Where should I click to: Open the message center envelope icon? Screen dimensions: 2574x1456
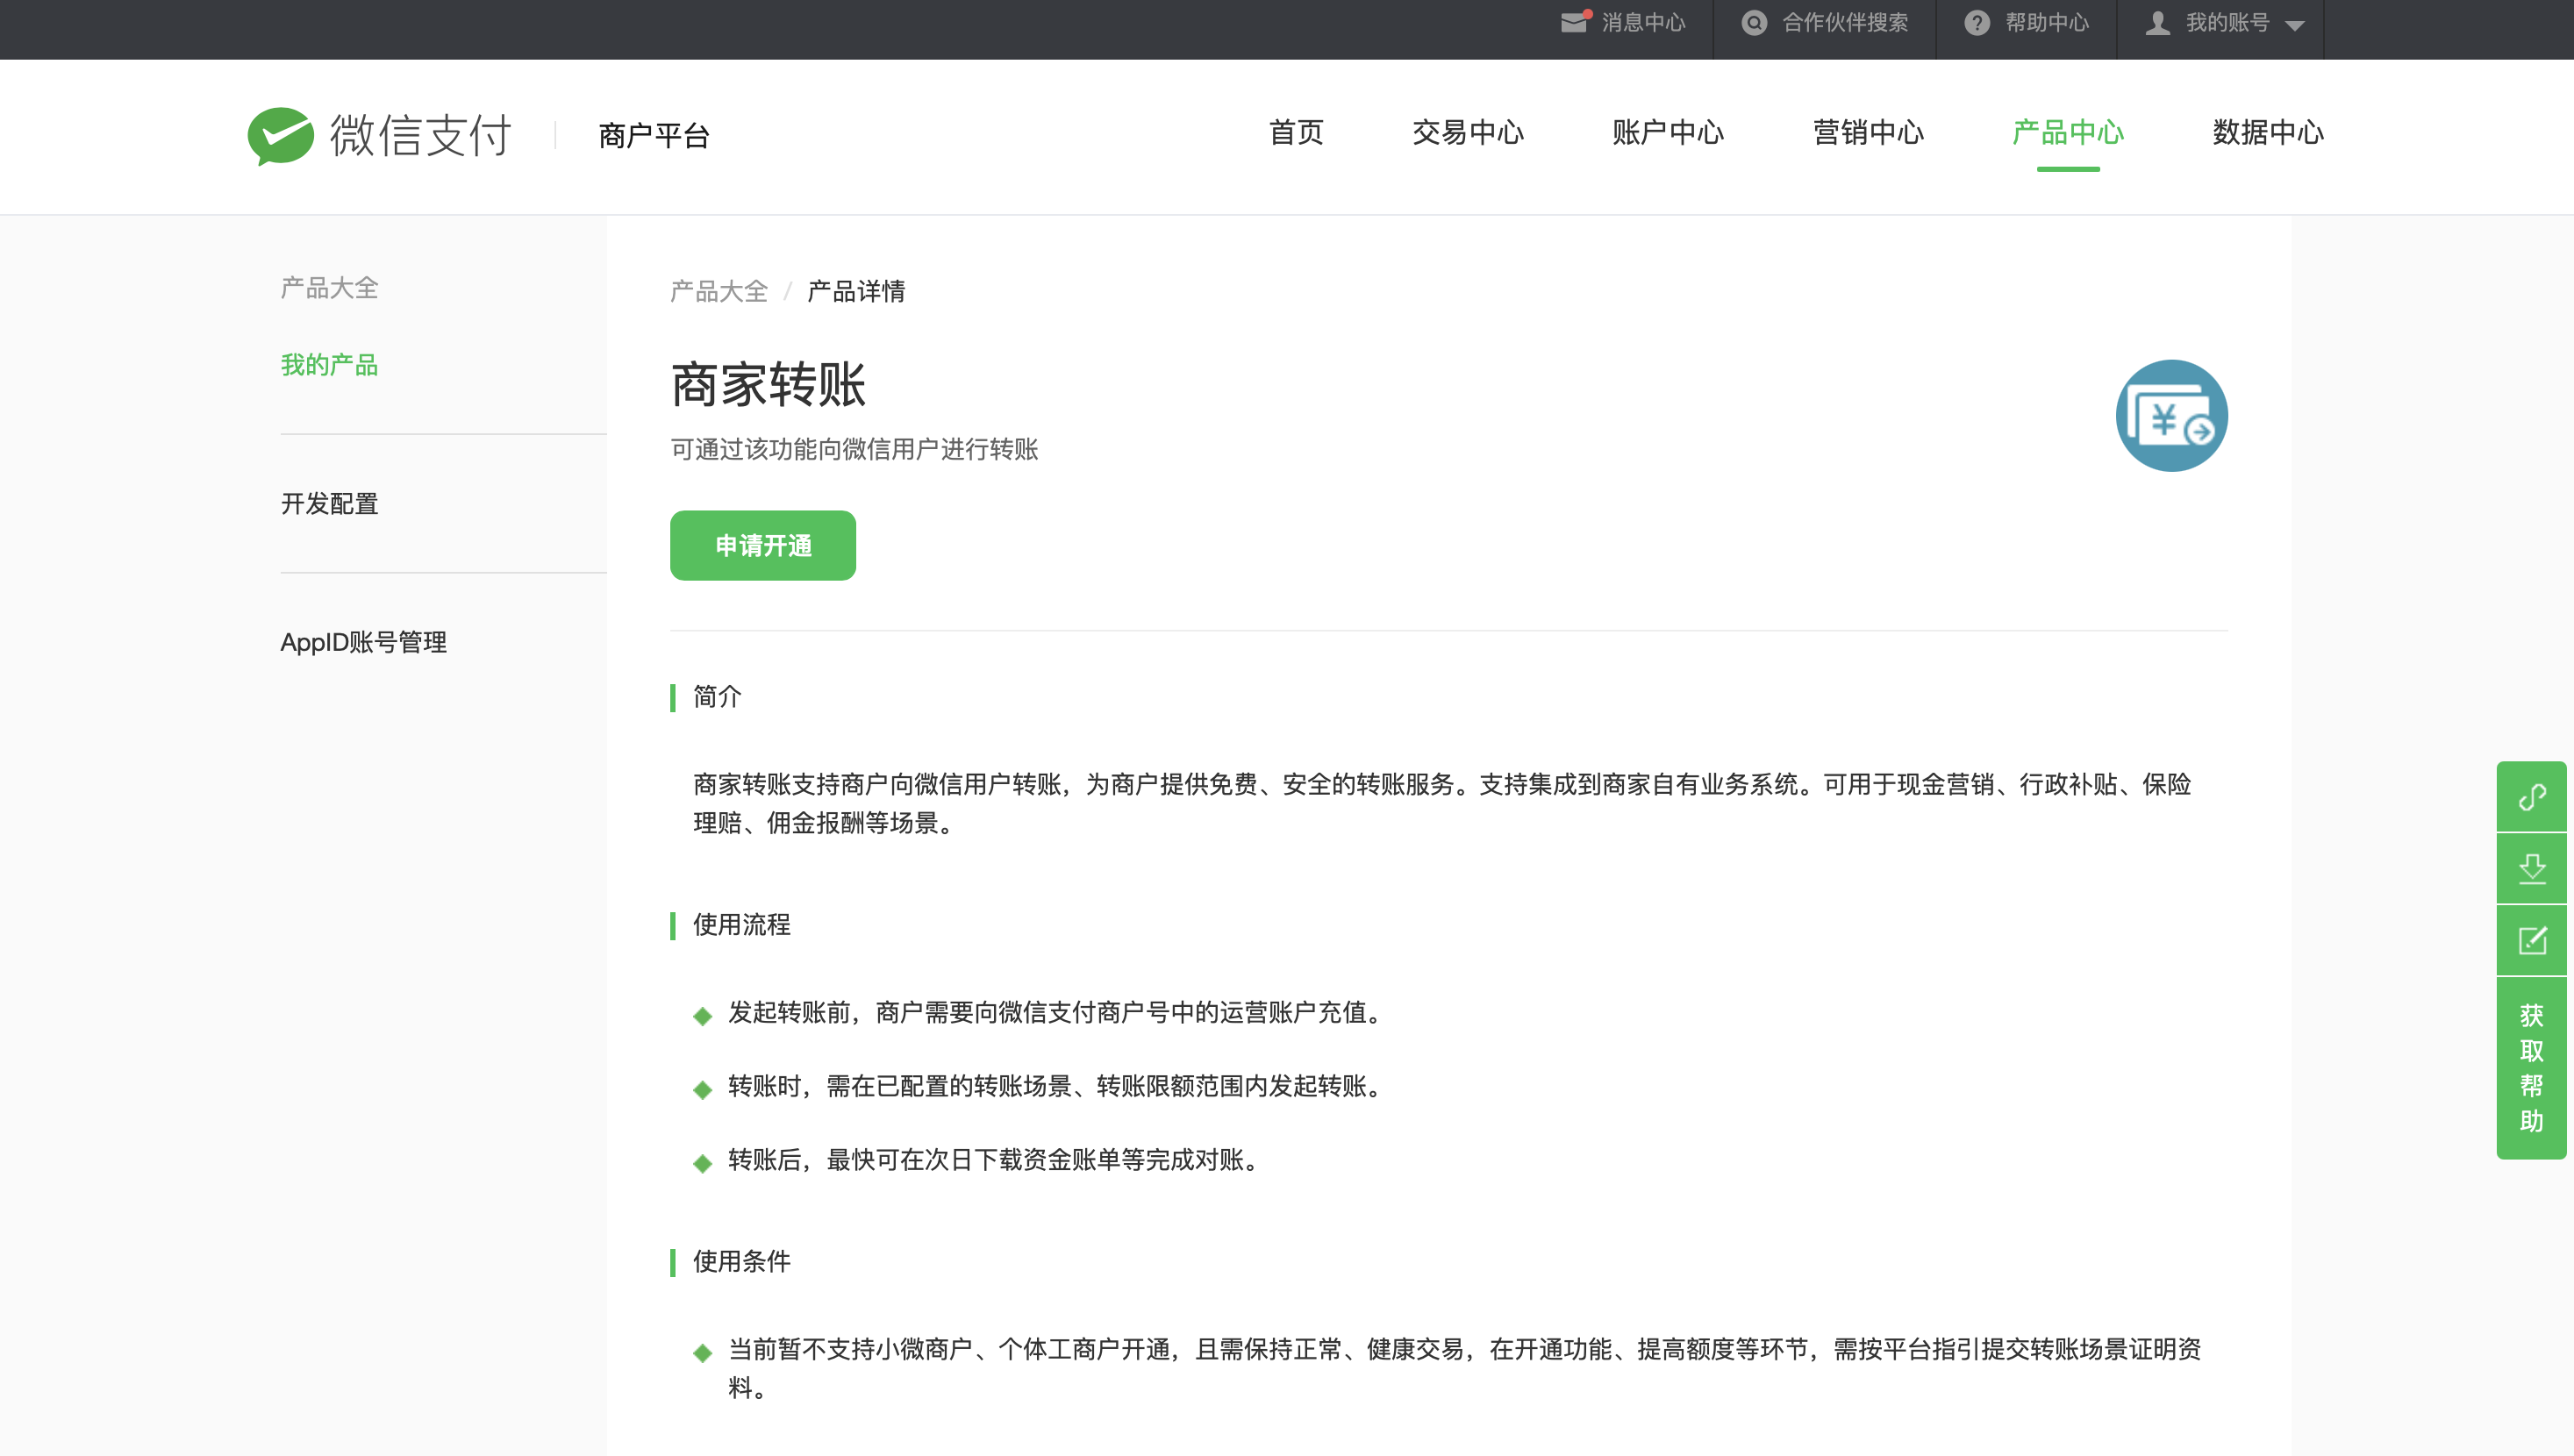1573,22
